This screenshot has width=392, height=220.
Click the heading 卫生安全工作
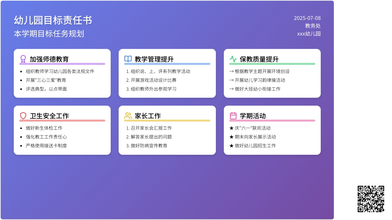coord(49,116)
